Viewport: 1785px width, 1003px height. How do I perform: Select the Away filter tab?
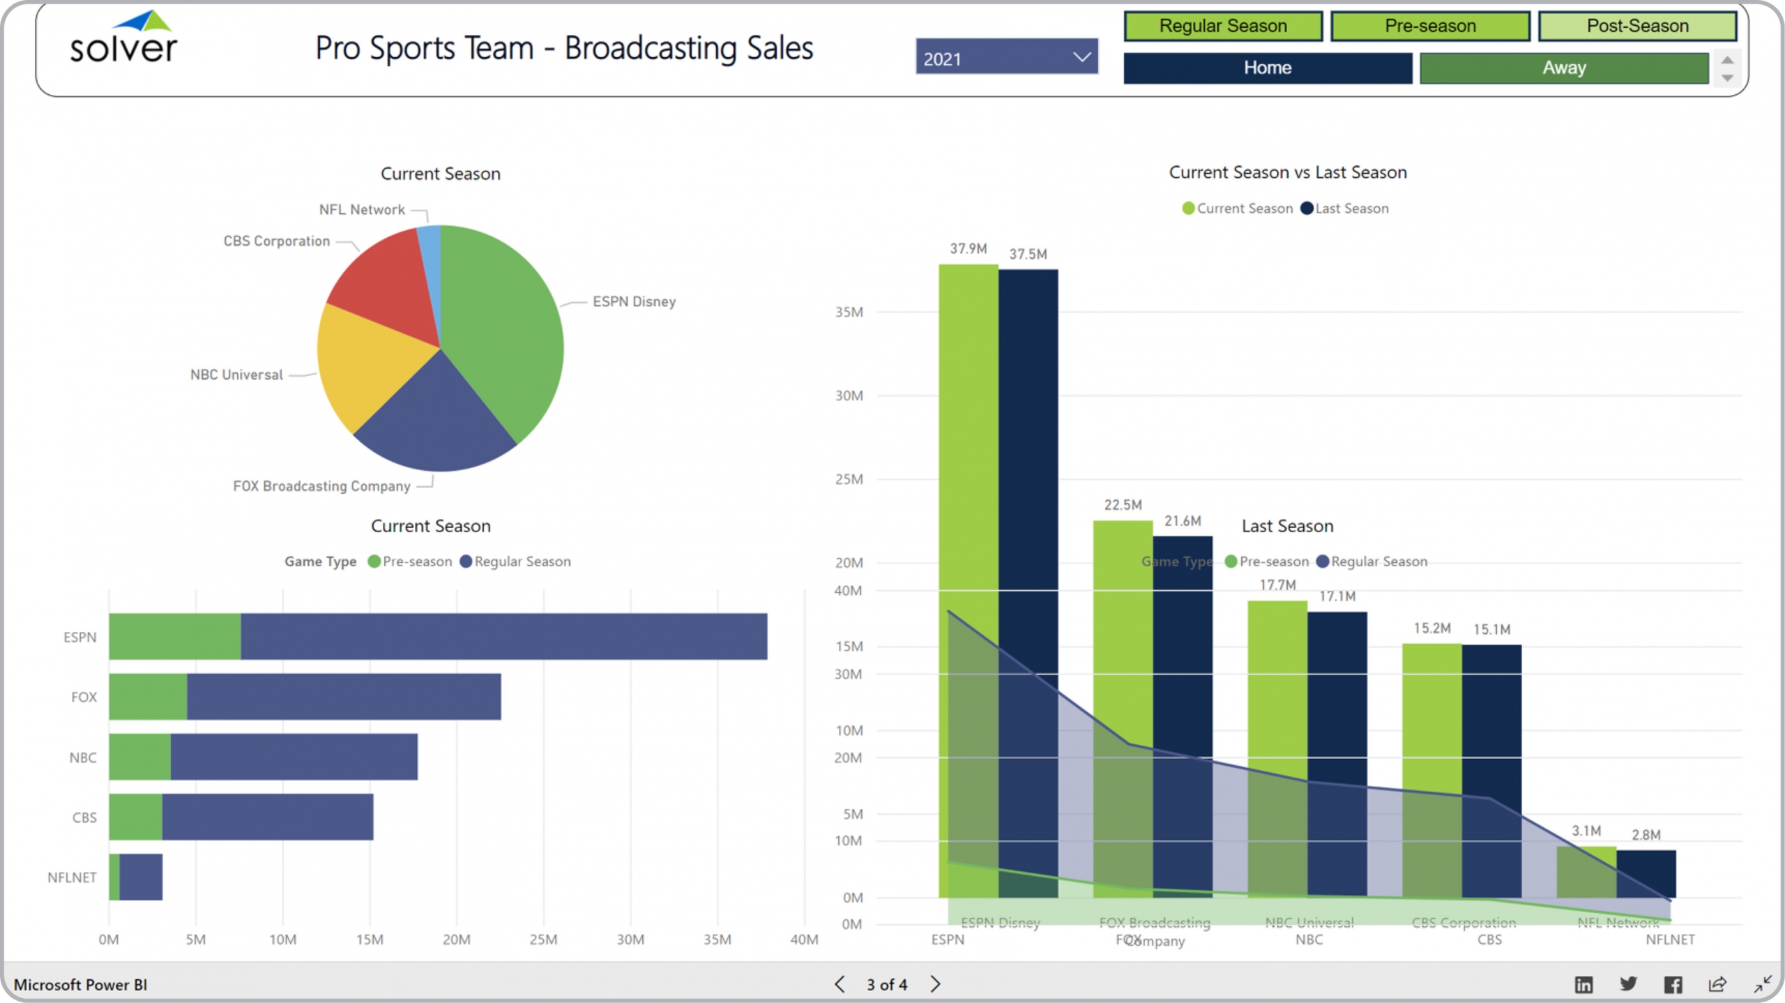click(1563, 68)
